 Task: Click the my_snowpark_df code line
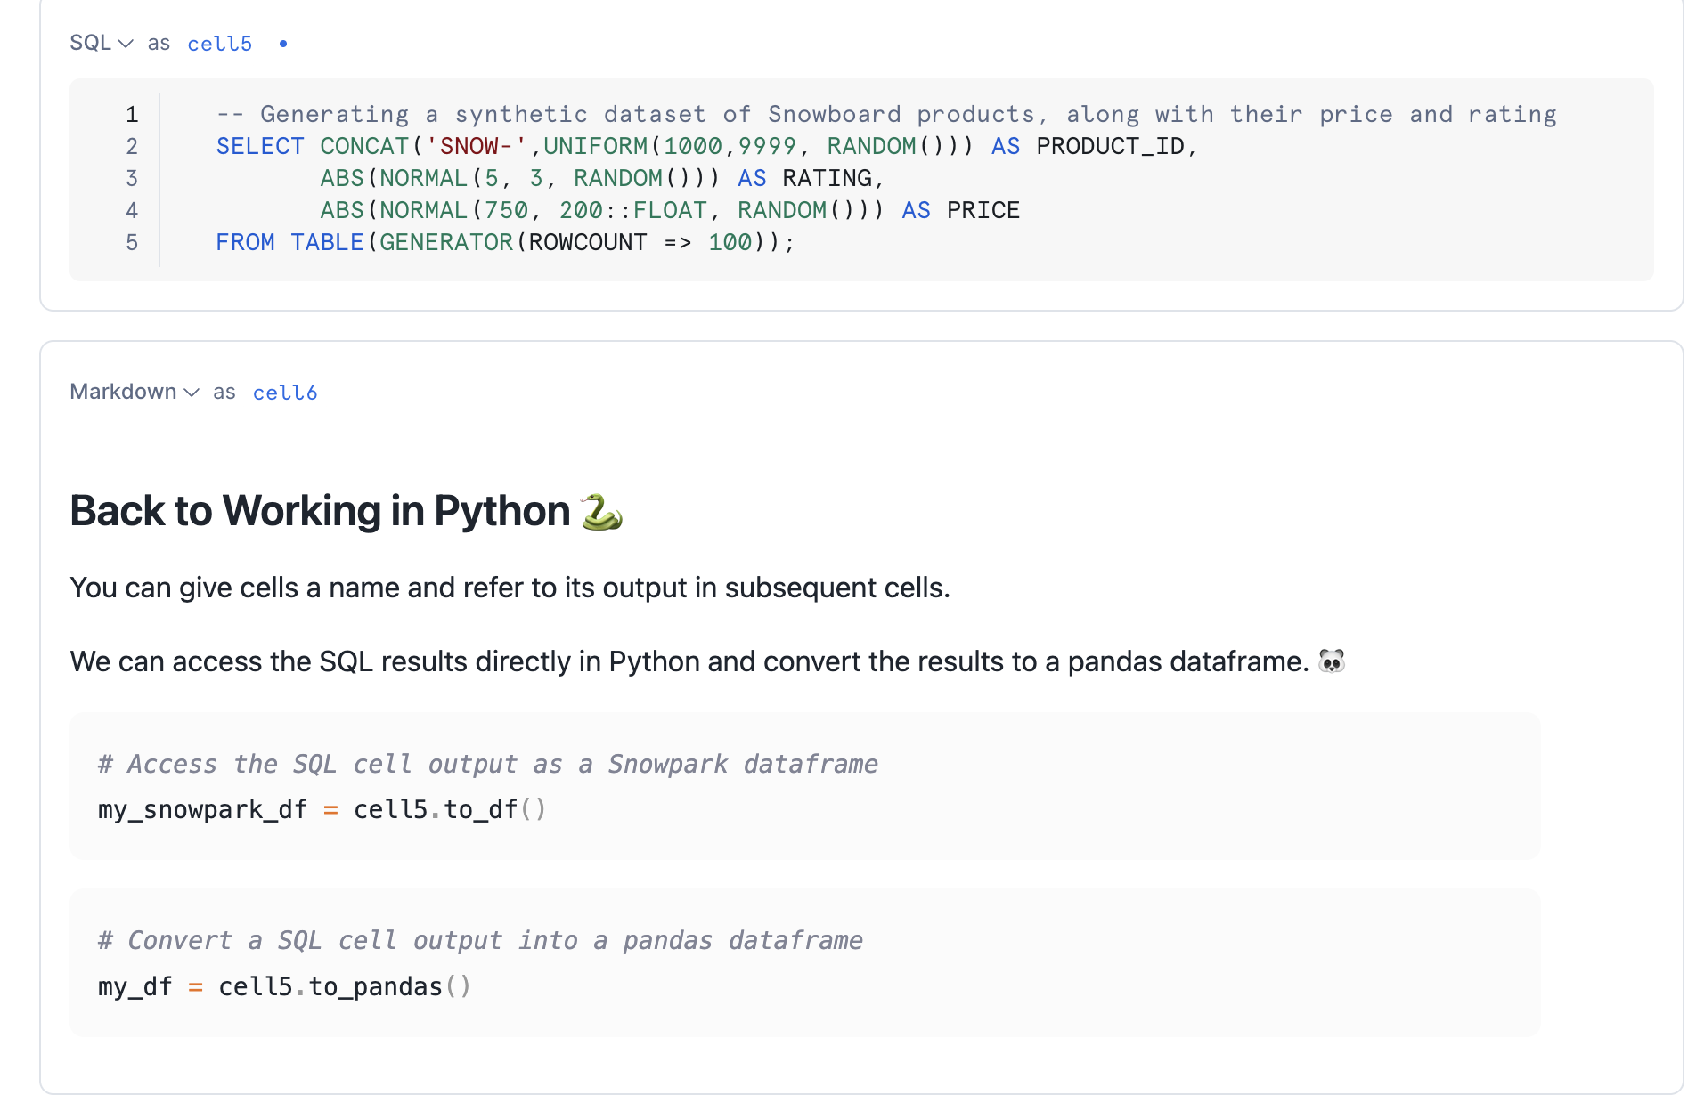(x=322, y=810)
